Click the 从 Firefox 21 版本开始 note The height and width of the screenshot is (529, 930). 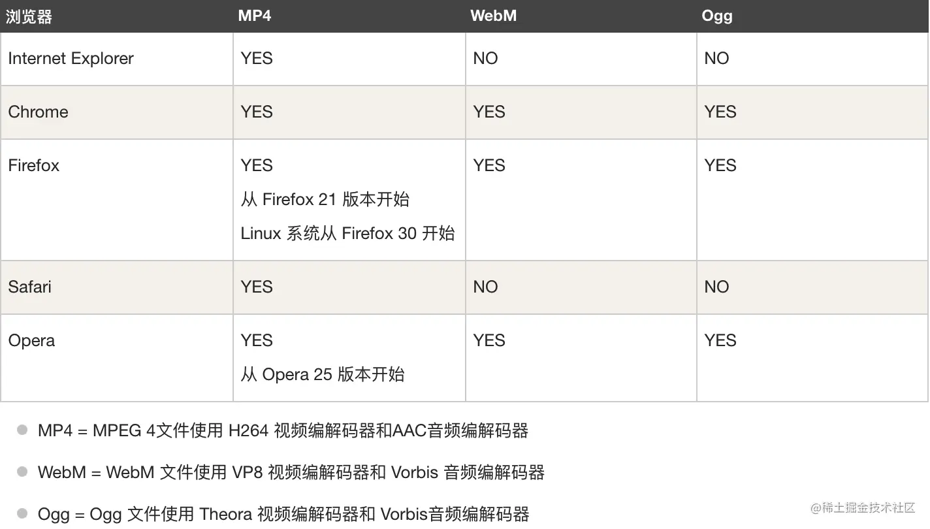(x=325, y=200)
